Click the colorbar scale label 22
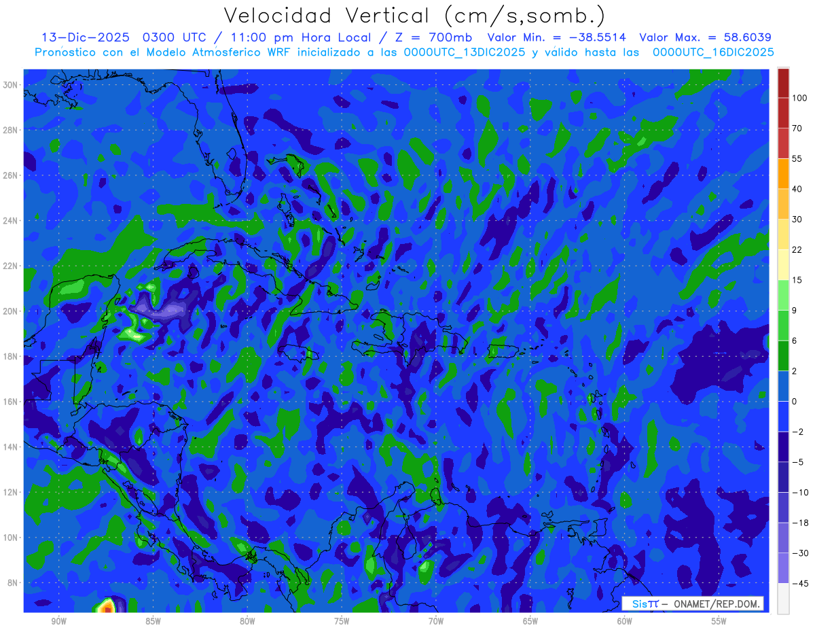 (797, 249)
